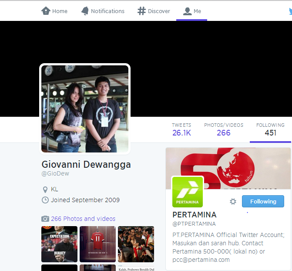Open PERTAMINA account name link
The image size is (292, 271).
(195, 215)
